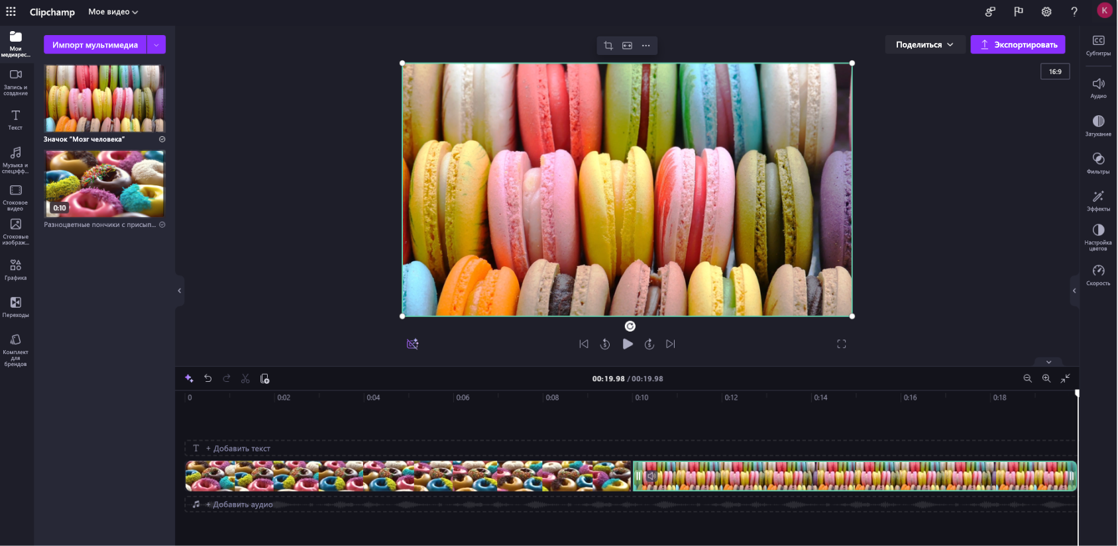This screenshot has width=1118, height=546.
Task: Redo the last action
Action: (x=227, y=379)
